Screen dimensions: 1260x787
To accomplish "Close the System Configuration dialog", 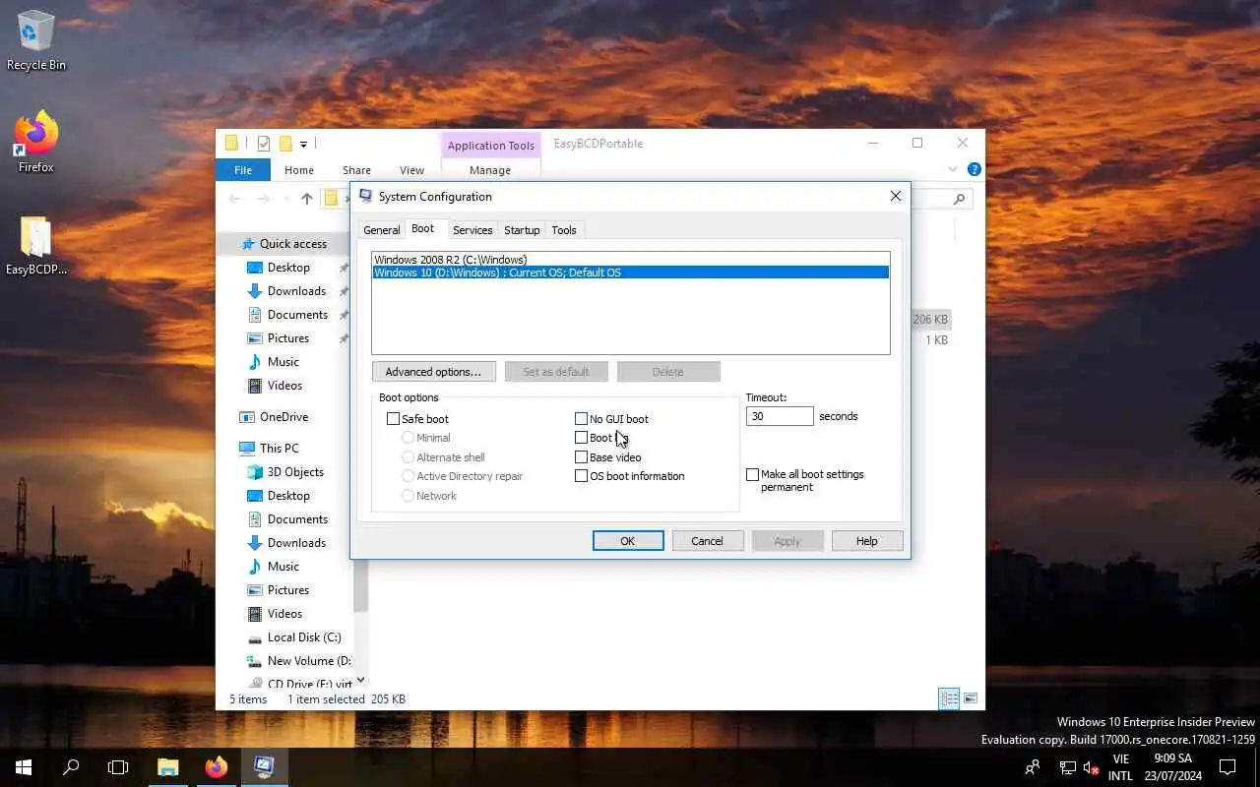I will [895, 196].
